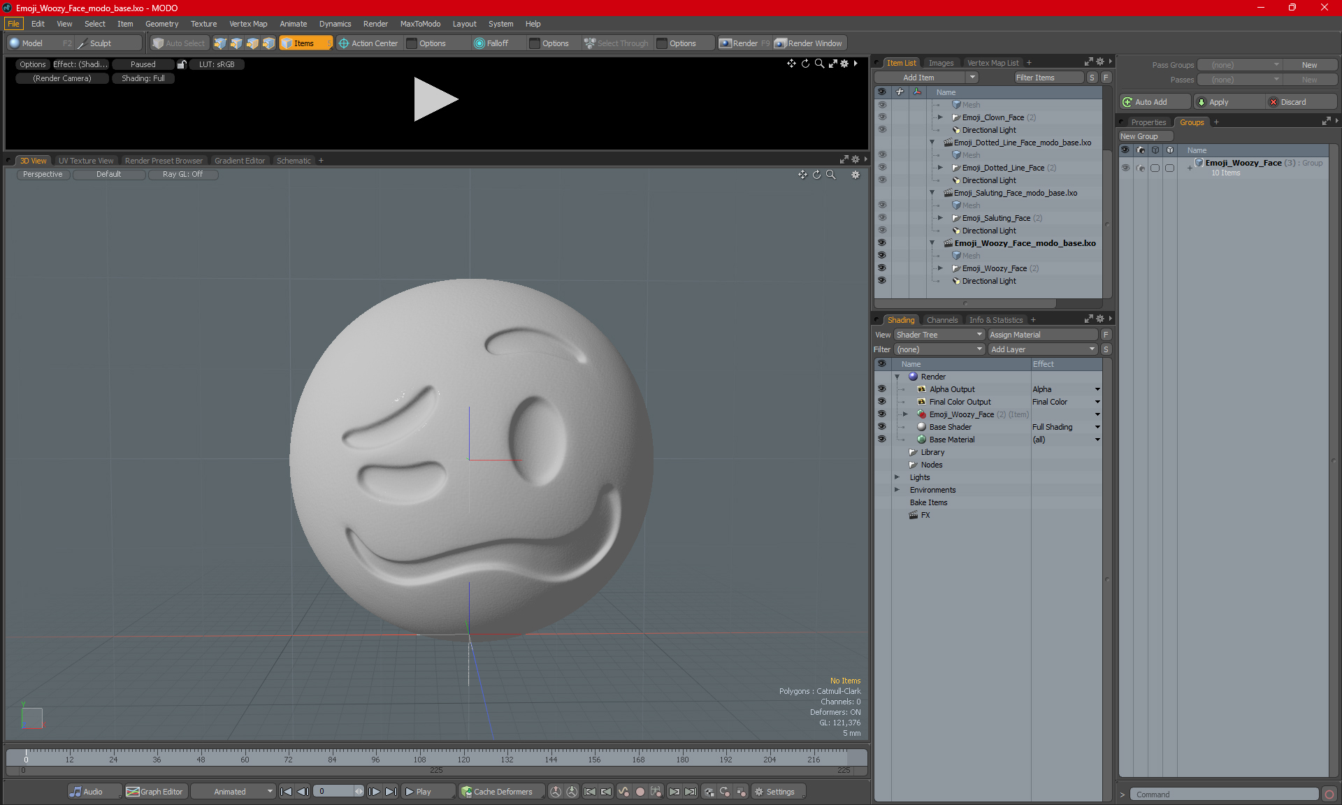The height and width of the screenshot is (805, 1342).
Task: Go to last frame
Action: click(x=391, y=792)
